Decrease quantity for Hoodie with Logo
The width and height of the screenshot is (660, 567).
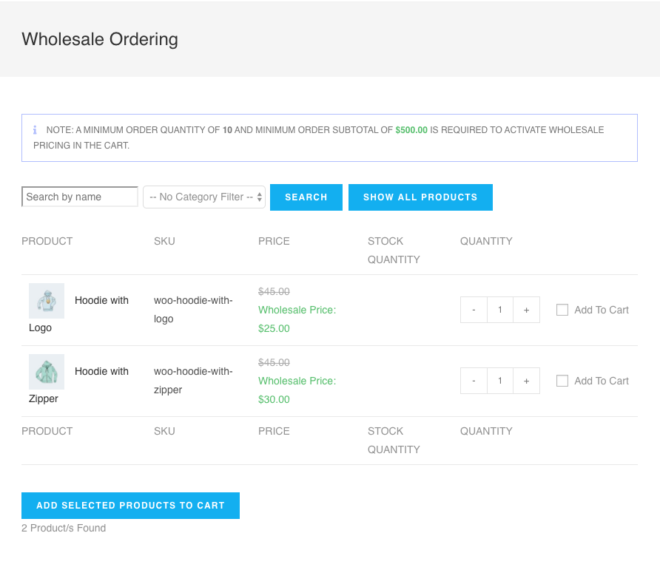(x=474, y=310)
